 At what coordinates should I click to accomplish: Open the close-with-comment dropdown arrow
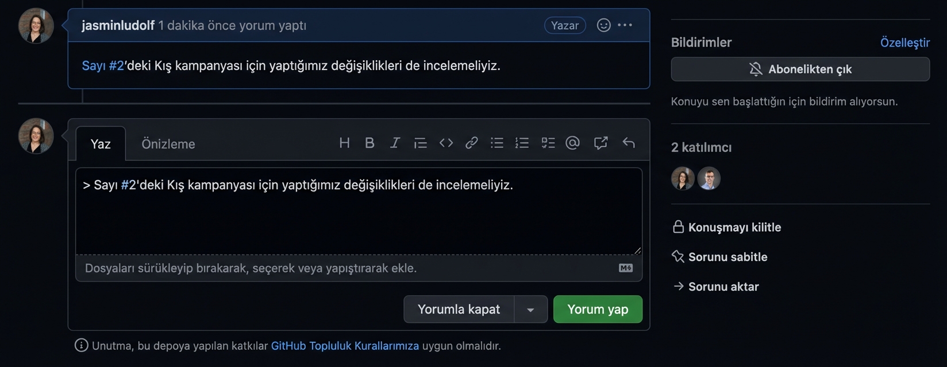point(530,309)
